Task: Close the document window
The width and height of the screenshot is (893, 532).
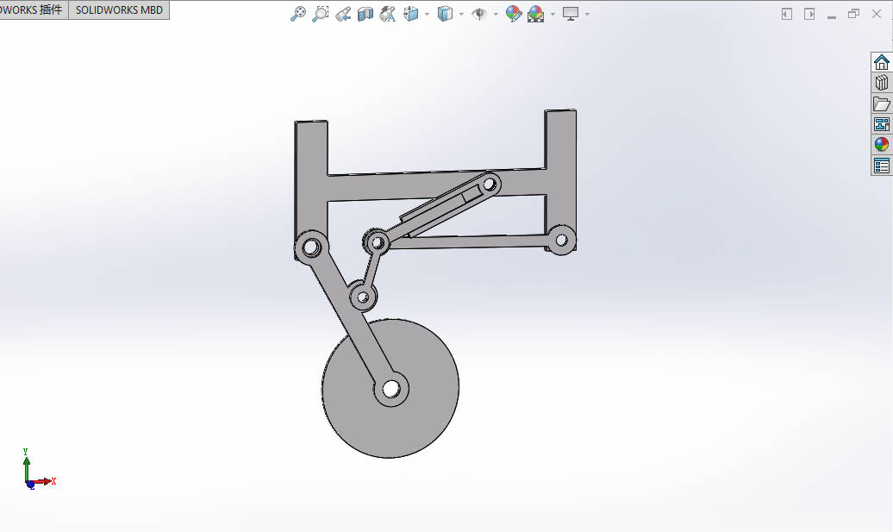Action: pyautogui.click(x=877, y=14)
